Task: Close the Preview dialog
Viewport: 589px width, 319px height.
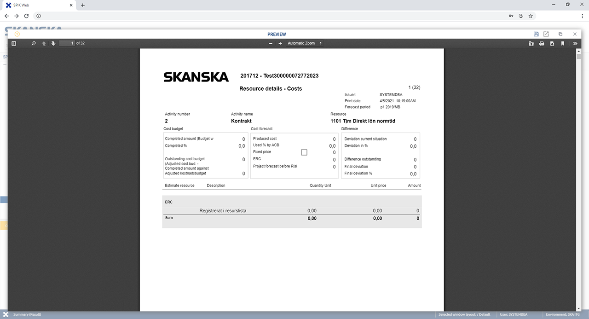Action: tap(575, 34)
